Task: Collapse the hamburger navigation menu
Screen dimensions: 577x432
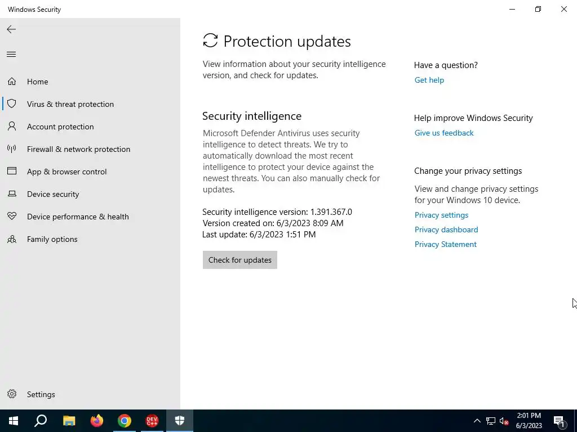Action: [x=11, y=55]
